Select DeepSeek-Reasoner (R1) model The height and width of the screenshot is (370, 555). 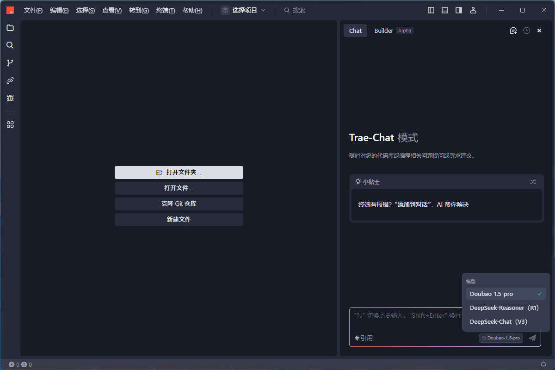click(x=506, y=308)
